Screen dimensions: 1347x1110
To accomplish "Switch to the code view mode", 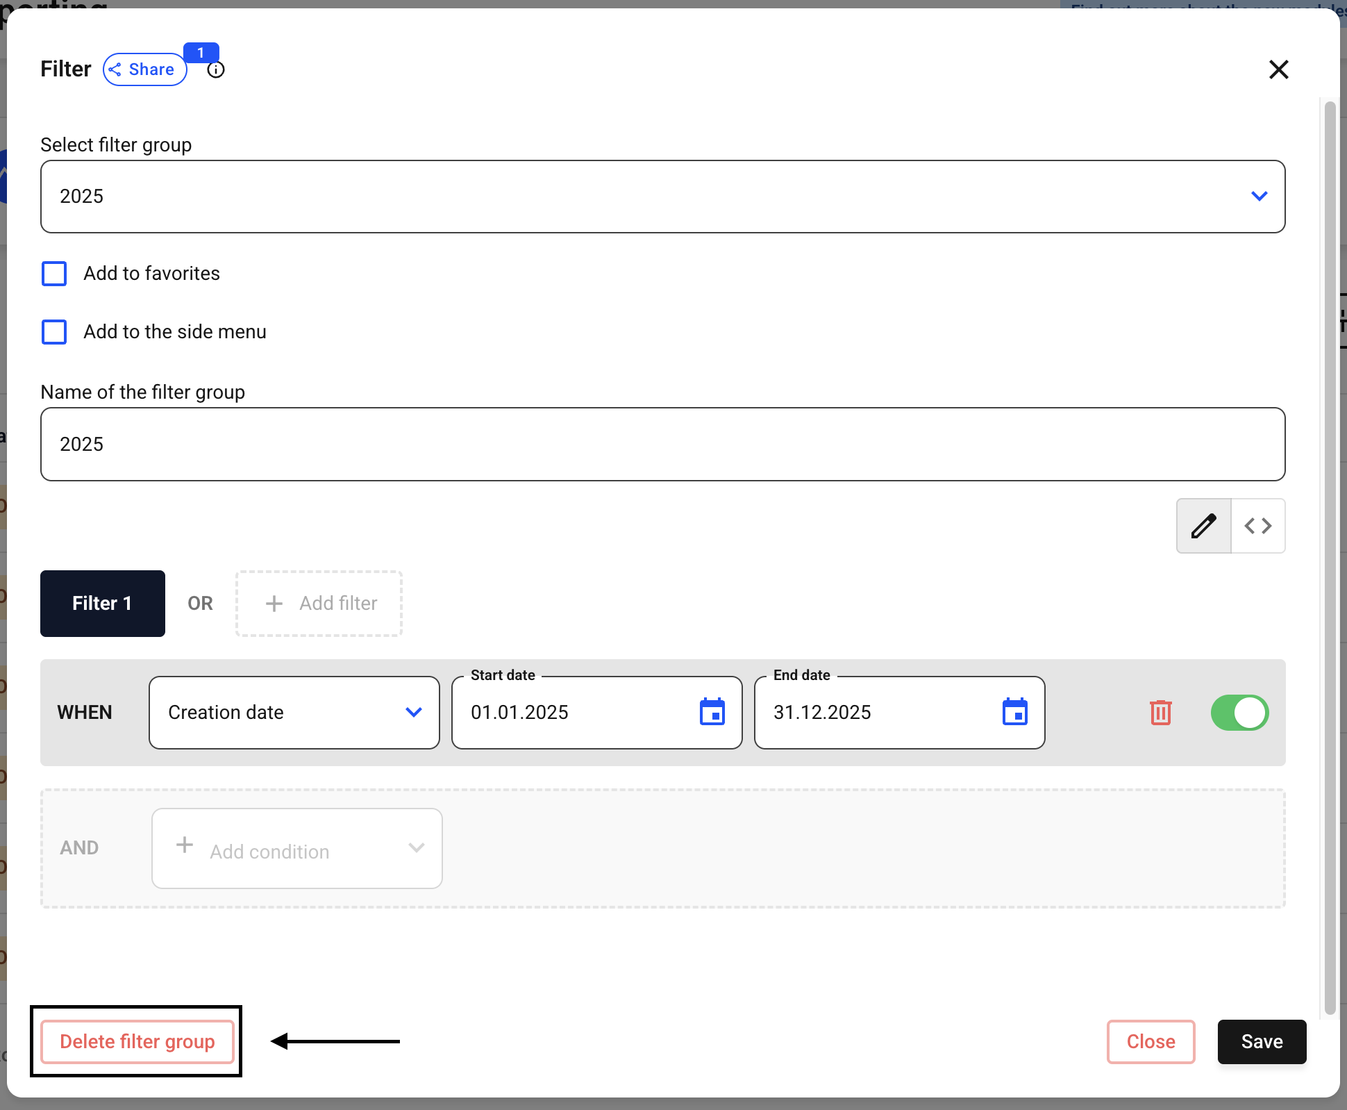I will click(1258, 526).
